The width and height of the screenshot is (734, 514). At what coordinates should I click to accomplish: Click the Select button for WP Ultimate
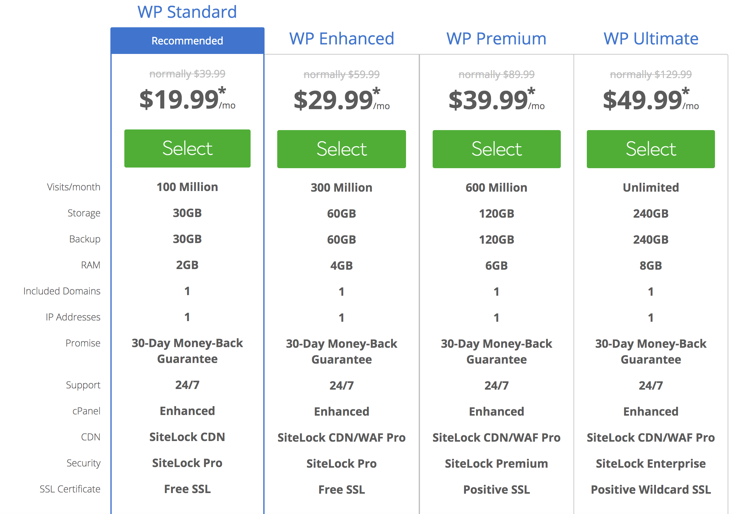(x=650, y=148)
